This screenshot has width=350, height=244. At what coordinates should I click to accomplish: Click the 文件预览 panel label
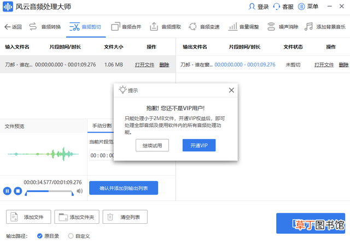click(15, 126)
